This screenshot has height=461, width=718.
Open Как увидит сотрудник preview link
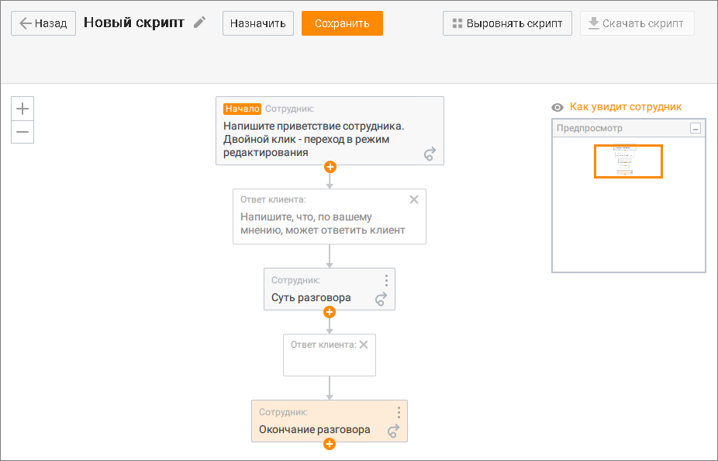click(626, 107)
